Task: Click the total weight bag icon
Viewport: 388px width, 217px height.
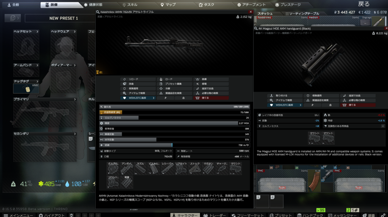Action: click(13, 184)
